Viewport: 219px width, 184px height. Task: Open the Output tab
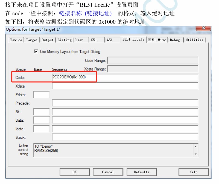(48, 40)
